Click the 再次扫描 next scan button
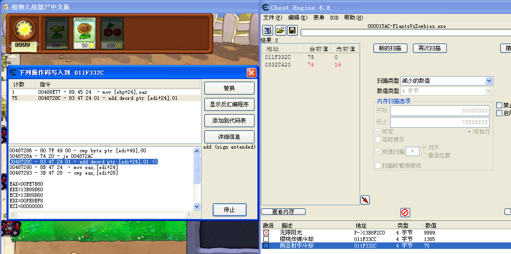511x254 pixels. tap(430, 48)
